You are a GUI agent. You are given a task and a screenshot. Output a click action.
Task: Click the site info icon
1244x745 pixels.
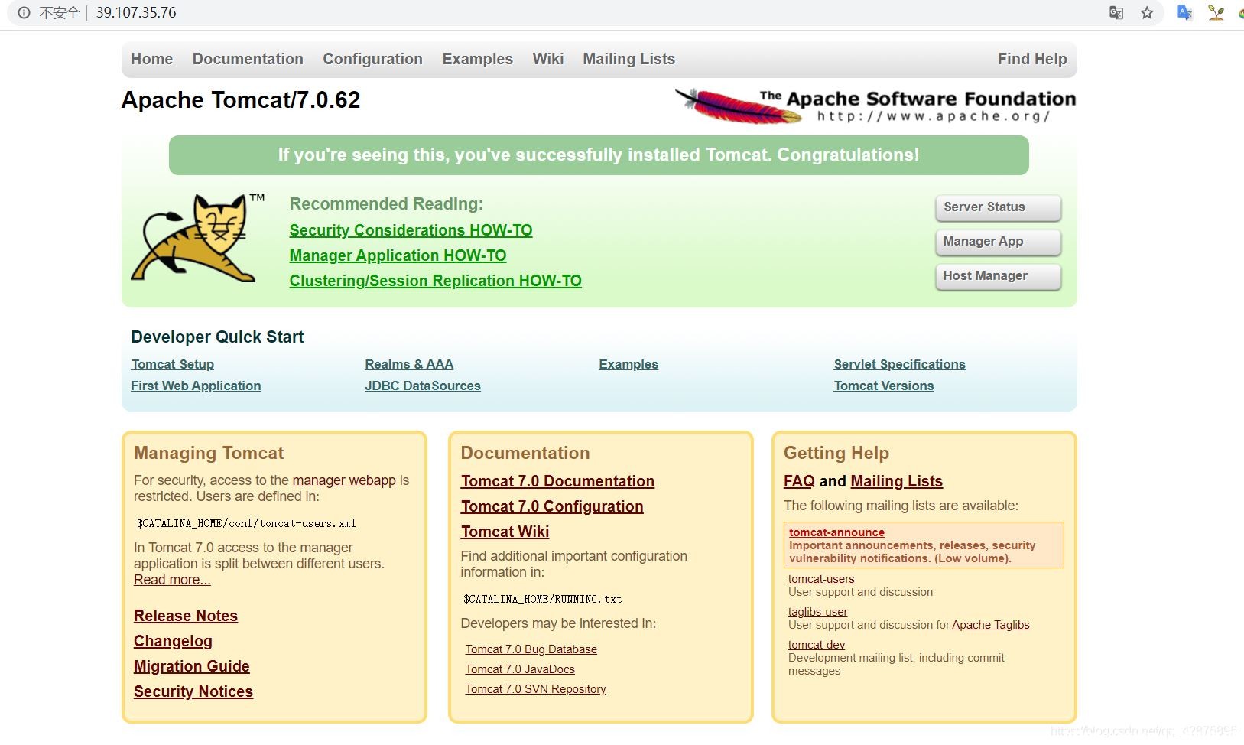click(x=24, y=13)
